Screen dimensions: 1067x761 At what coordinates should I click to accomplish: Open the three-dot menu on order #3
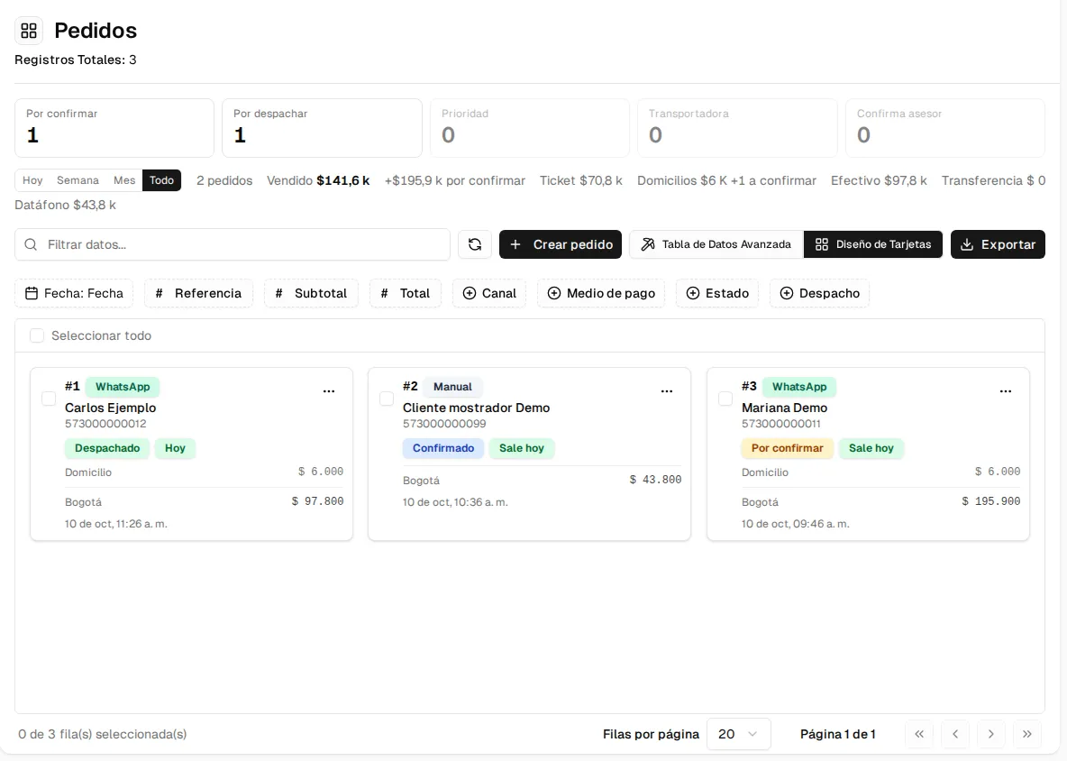point(1005,390)
